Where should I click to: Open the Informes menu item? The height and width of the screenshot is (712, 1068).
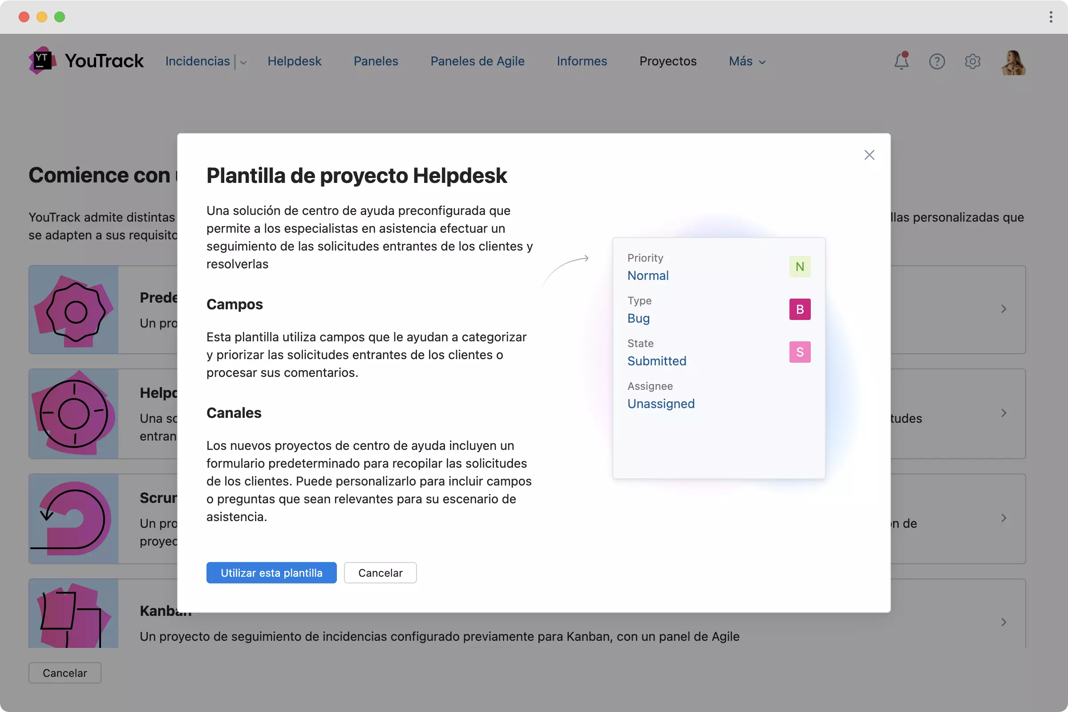pos(582,61)
